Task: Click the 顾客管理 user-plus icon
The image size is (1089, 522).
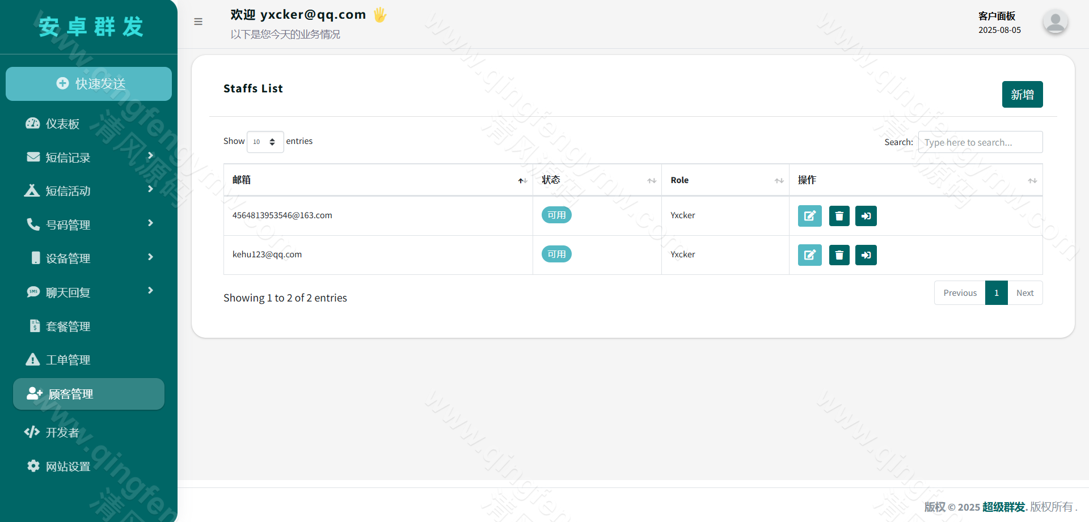Action: coord(35,393)
